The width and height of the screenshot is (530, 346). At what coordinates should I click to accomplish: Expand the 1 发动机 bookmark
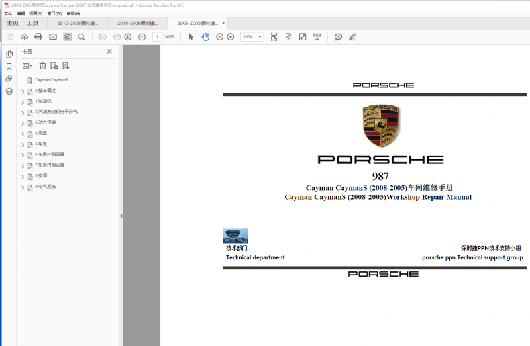pos(23,103)
